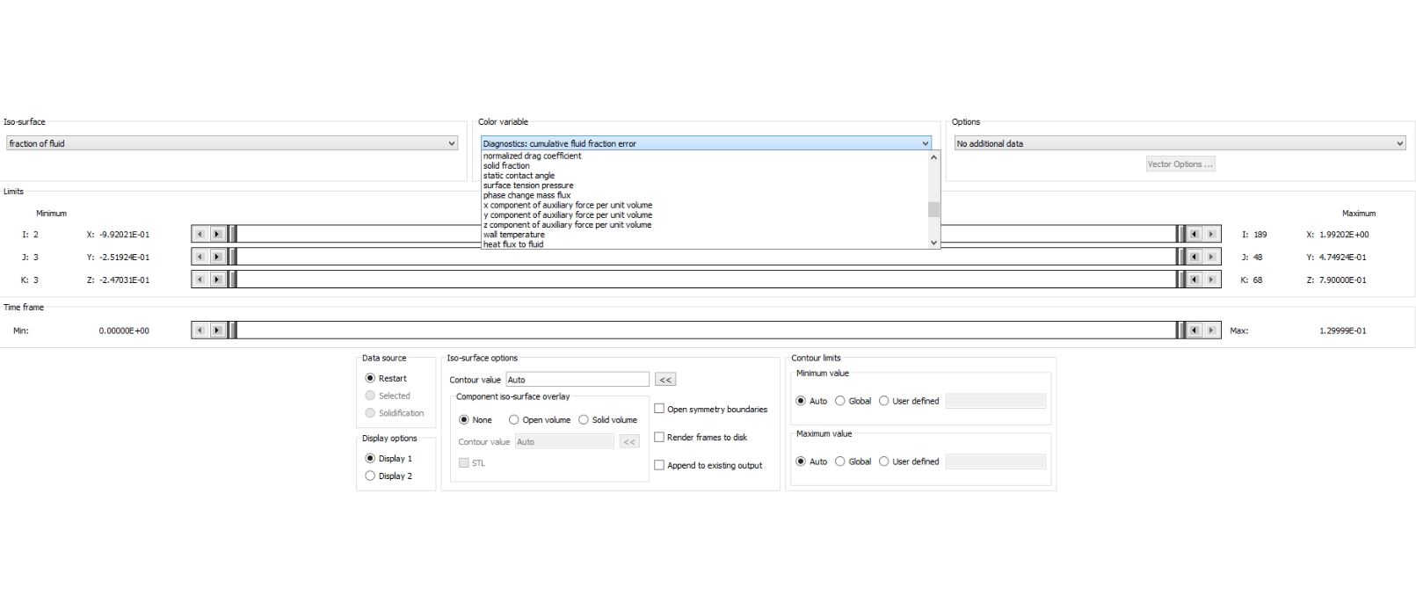This screenshot has height=603, width=1416.
Task: Click the iso-surface Contour value field
Action: 577,380
